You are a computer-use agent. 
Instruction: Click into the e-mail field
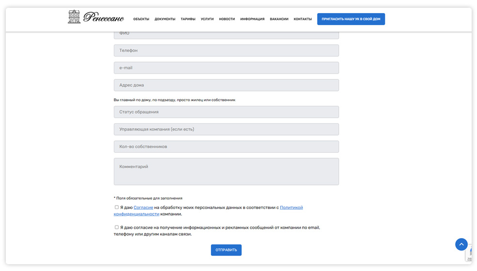[226, 68]
